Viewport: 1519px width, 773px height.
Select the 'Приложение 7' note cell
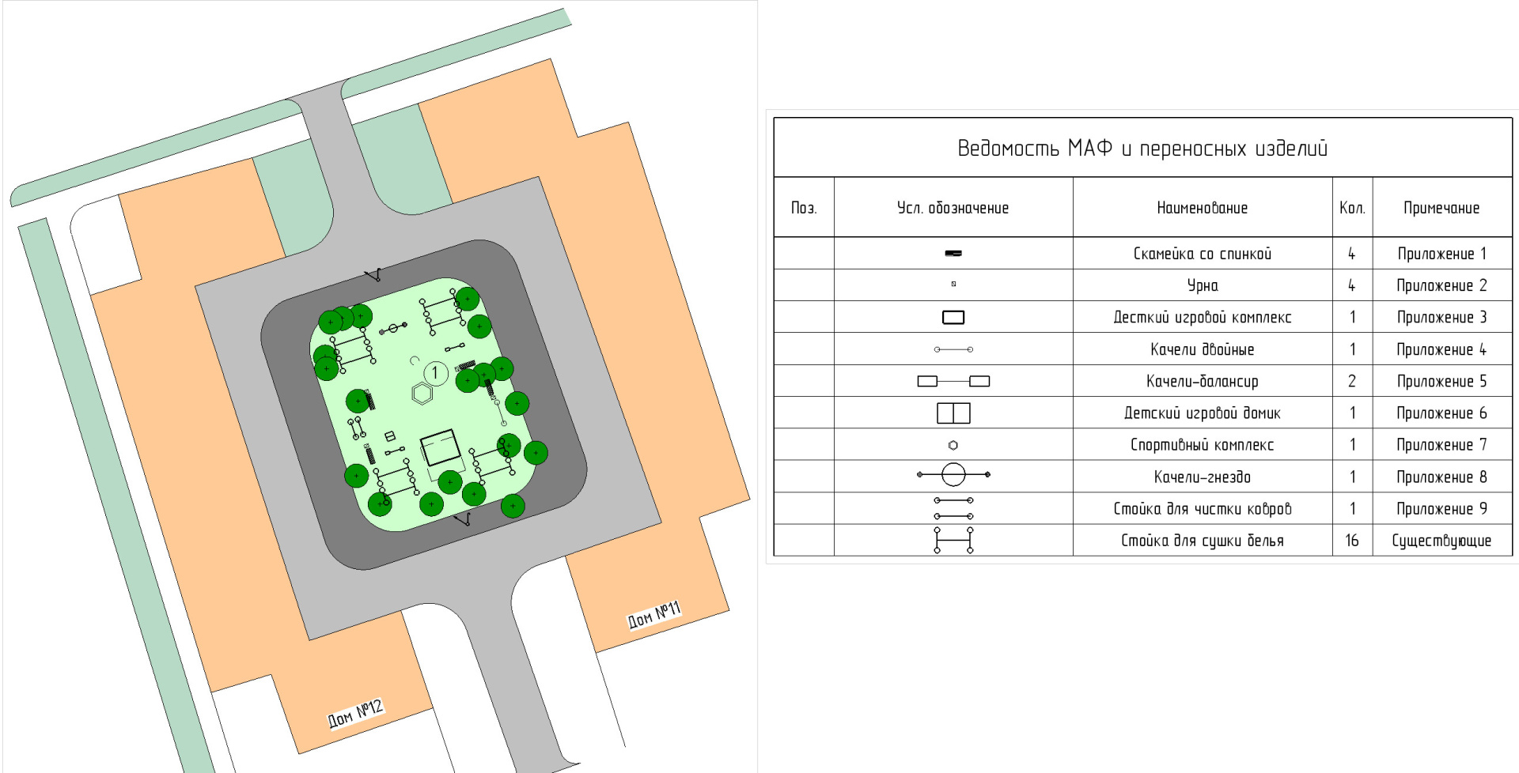tap(1441, 445)
